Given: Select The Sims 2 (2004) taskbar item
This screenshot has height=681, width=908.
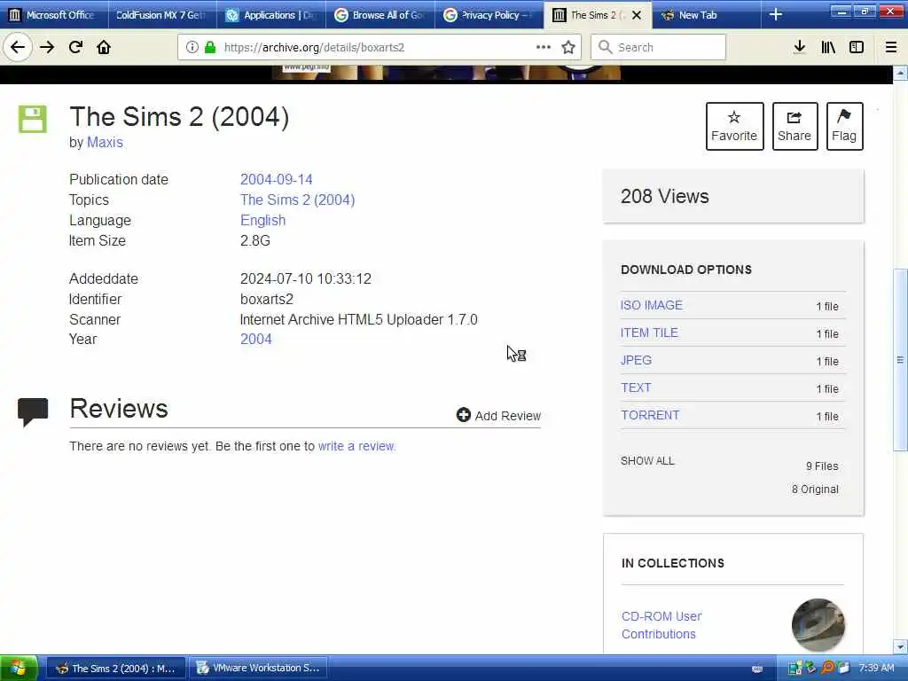Looking at the screenshot, I should (115, 669).
